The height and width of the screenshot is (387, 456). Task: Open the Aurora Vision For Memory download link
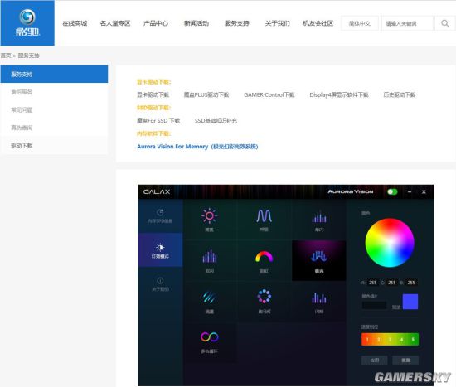pos(197,147)
